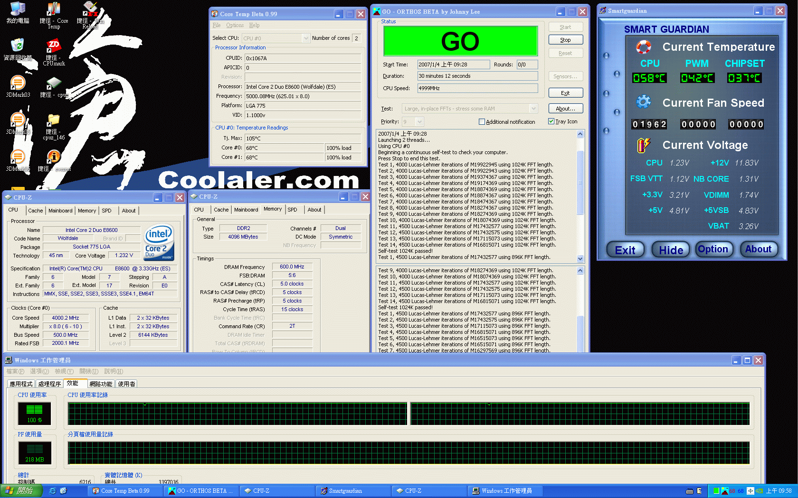Switch to SPD tab in right CPU-Z window
The height and width of the screenshot is (498, 798).
(x=292, y=210)
